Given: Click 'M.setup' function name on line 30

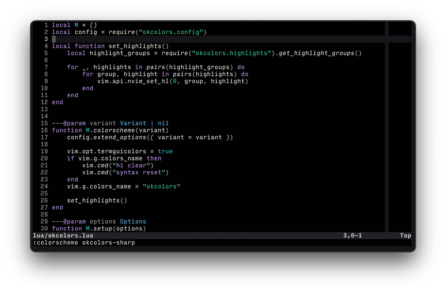Looking at the screenshot, I should click(99, 229).
